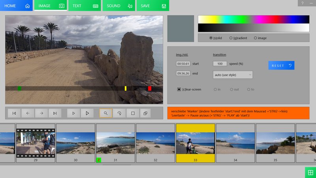The height and width of the screenshot is (178, 316).
Task: Click the green start marker on timeline
Action: coord(19,88)
